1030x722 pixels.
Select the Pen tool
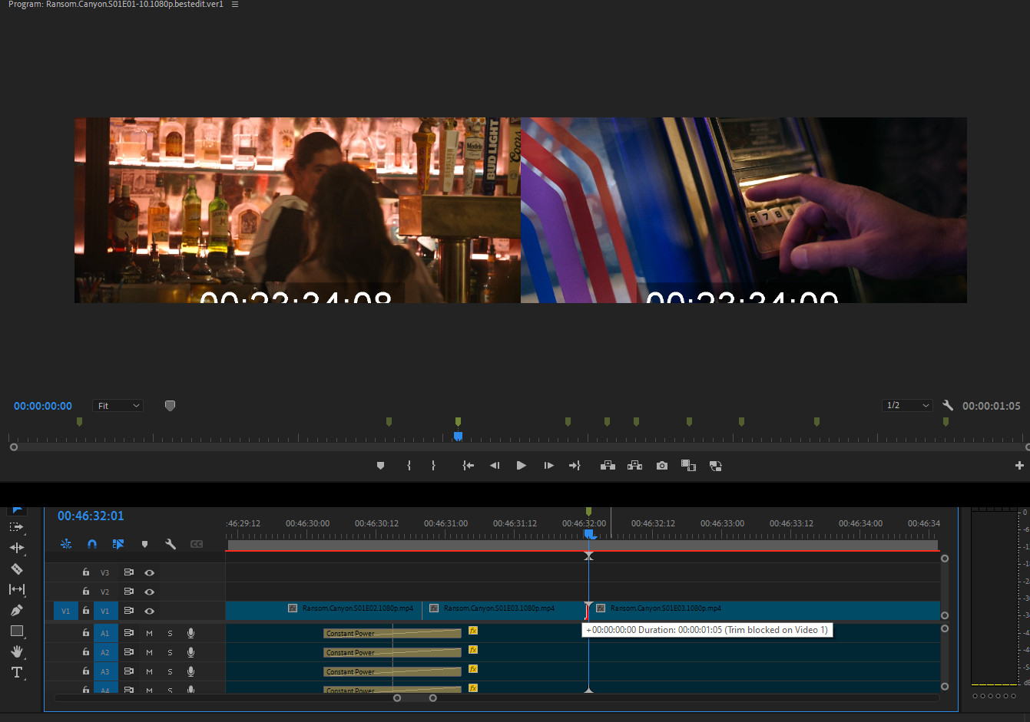(16, 610)
